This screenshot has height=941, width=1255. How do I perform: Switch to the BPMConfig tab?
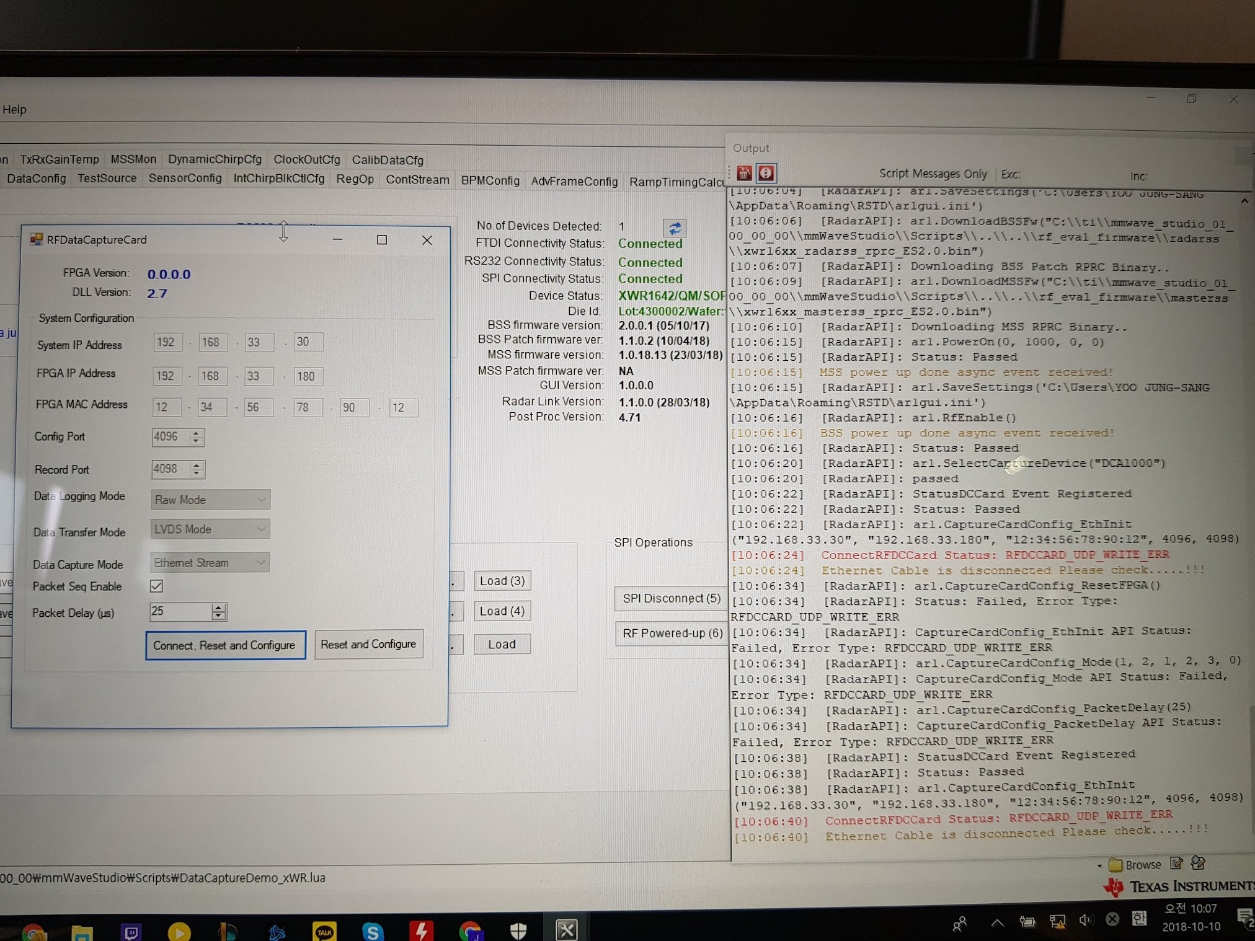point(490,180)
